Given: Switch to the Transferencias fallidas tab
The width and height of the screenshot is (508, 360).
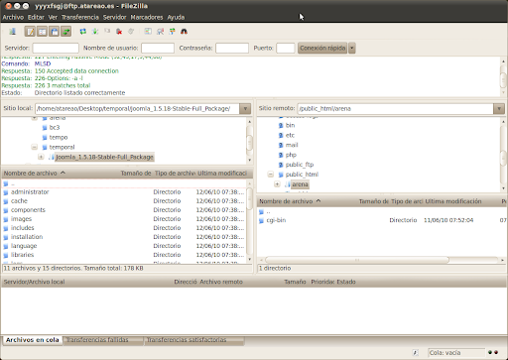Looking at the screenshot, I should click(x=102, y=340).
